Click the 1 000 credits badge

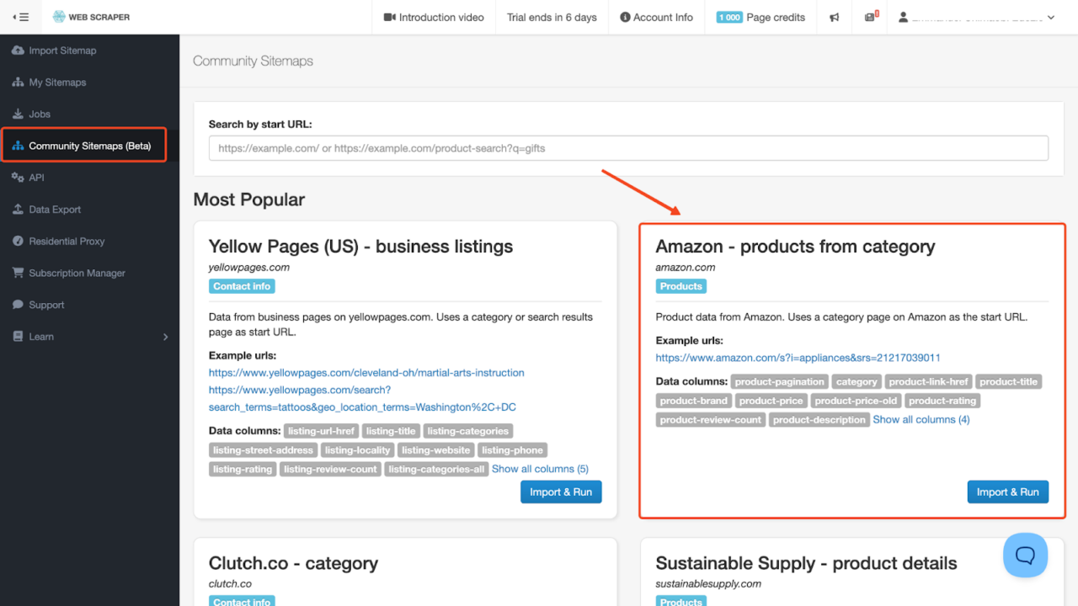click(729, 18)
